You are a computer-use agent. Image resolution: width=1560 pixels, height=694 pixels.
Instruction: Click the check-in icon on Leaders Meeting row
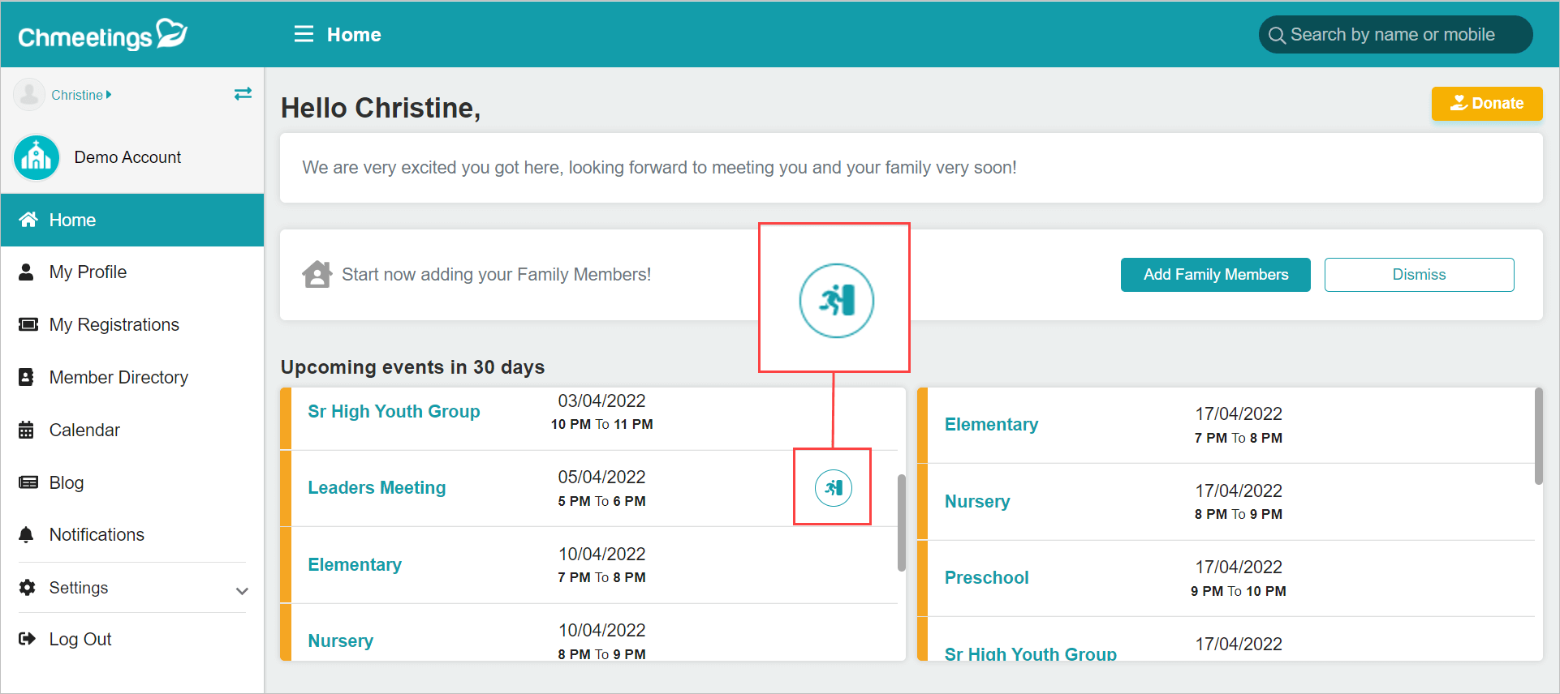834,488
